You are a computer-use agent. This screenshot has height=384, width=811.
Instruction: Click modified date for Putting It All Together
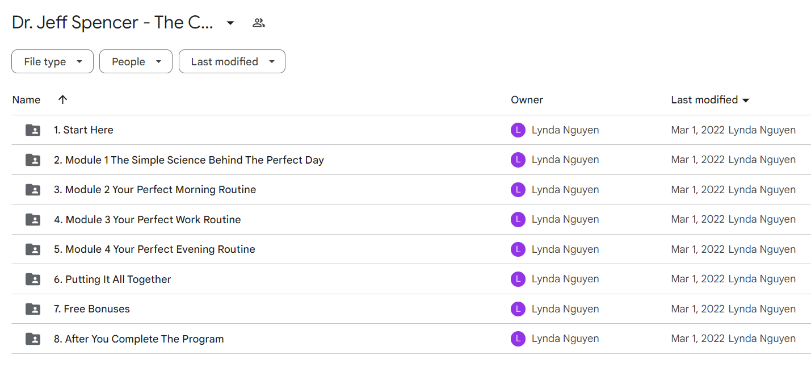698,279
